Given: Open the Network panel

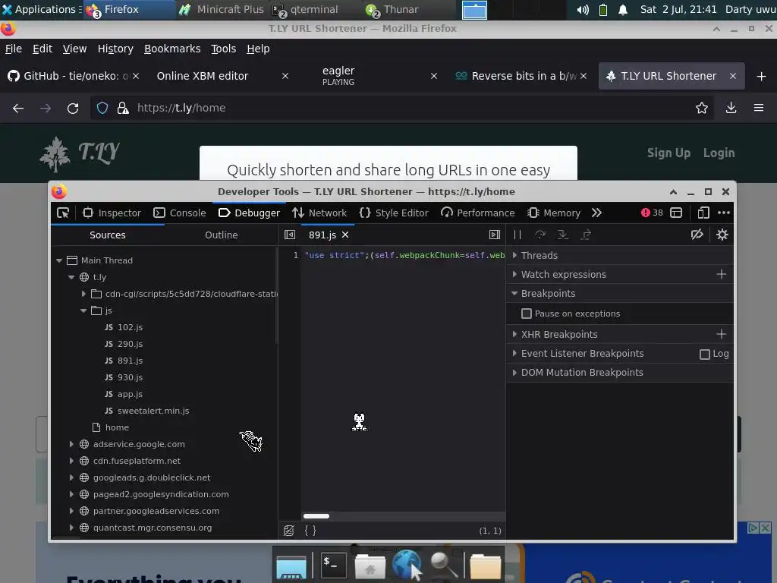Looking at the screenshot, I should (x=319, y=213).
